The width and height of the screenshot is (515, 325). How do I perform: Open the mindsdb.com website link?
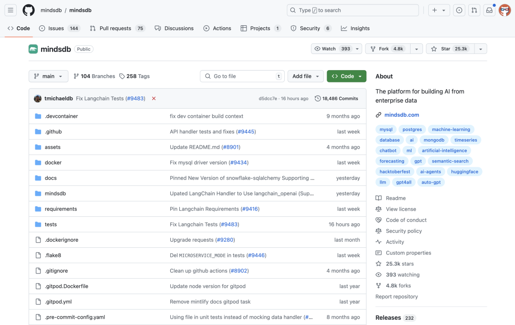pyautogui.click(x=401, y=115)
